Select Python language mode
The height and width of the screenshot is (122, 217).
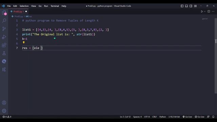tap(163, 117)
